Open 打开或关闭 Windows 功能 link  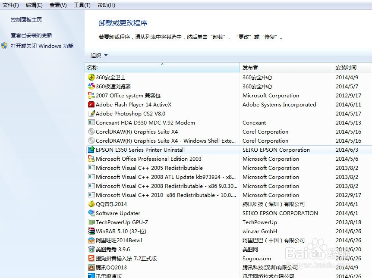pos(42,46)
